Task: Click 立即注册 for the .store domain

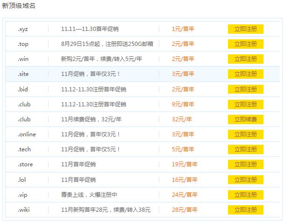Action: pyautogui.click(x=245, y=164)
